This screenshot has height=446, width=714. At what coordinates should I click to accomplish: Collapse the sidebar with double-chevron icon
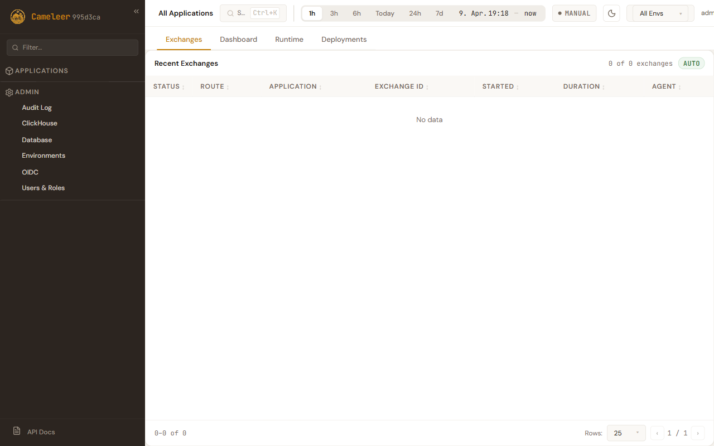[x=136, y=11]
